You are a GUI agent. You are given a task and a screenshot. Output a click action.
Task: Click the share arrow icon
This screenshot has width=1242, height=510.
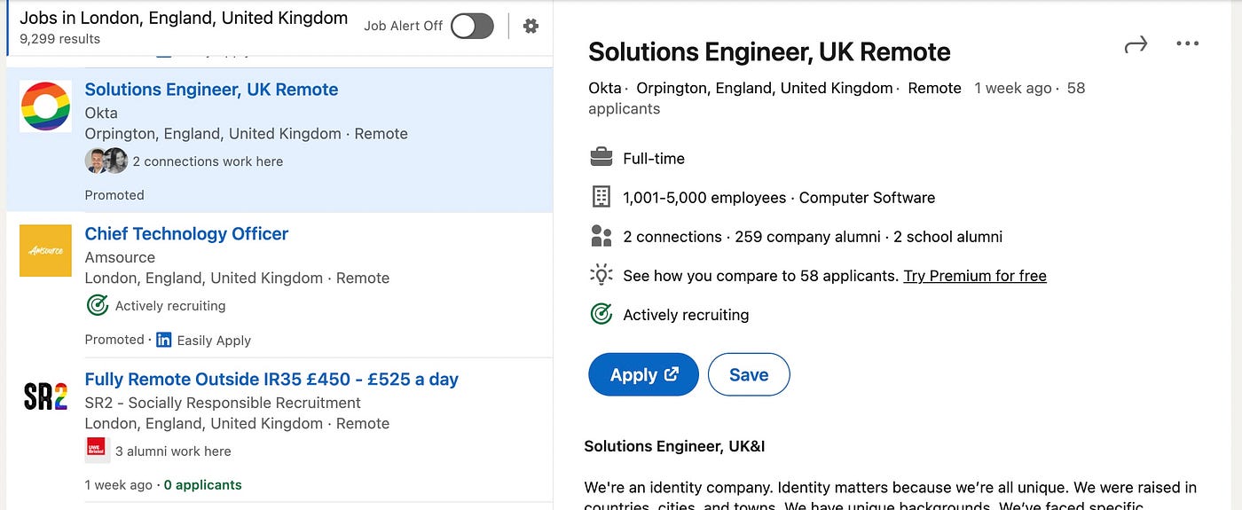pos(1136,44)
